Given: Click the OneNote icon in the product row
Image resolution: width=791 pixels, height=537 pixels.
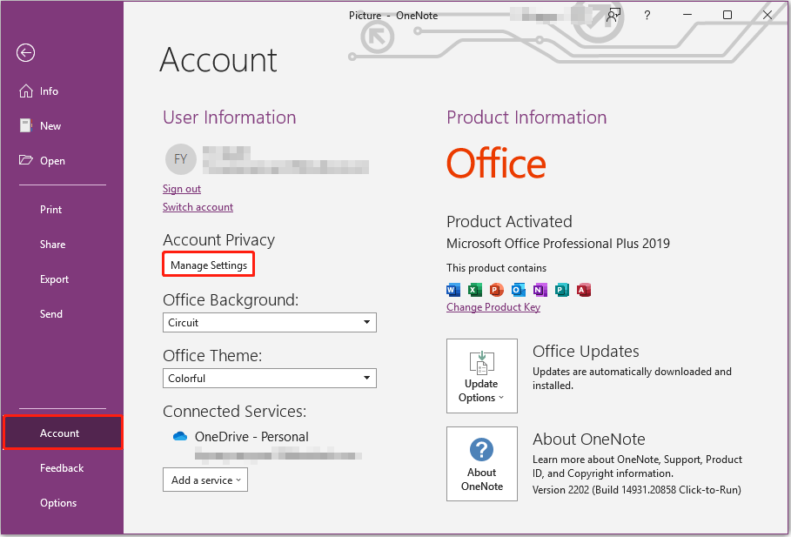Looking at the screenshot, I should click(540, 289).
